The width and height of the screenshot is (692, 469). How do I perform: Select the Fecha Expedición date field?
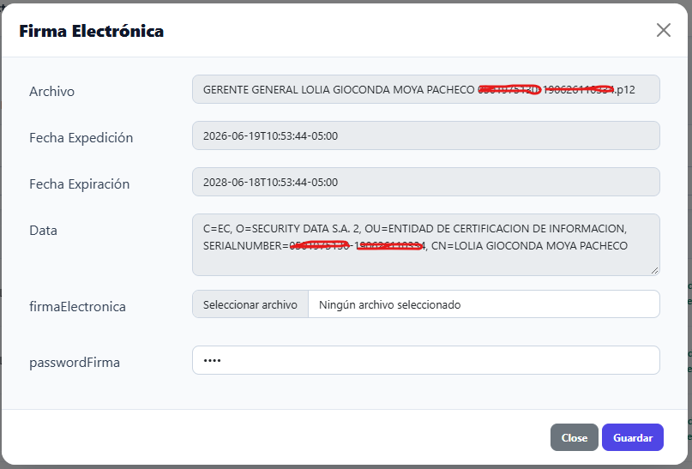(426, 135)
